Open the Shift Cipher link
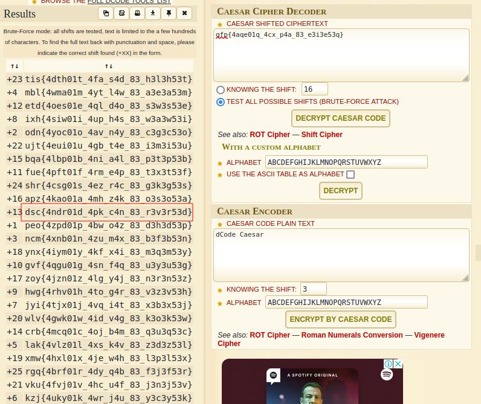Viewport: 481px width, 404px height. click(x=321, y=135)
